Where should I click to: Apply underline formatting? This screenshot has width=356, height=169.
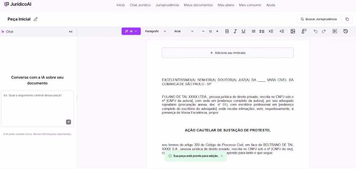(x=243, y=31)
